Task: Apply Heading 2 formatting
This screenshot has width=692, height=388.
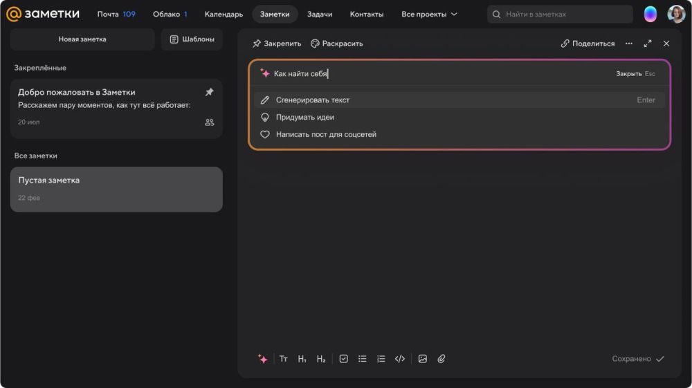Action: click(x=321, y=359)
